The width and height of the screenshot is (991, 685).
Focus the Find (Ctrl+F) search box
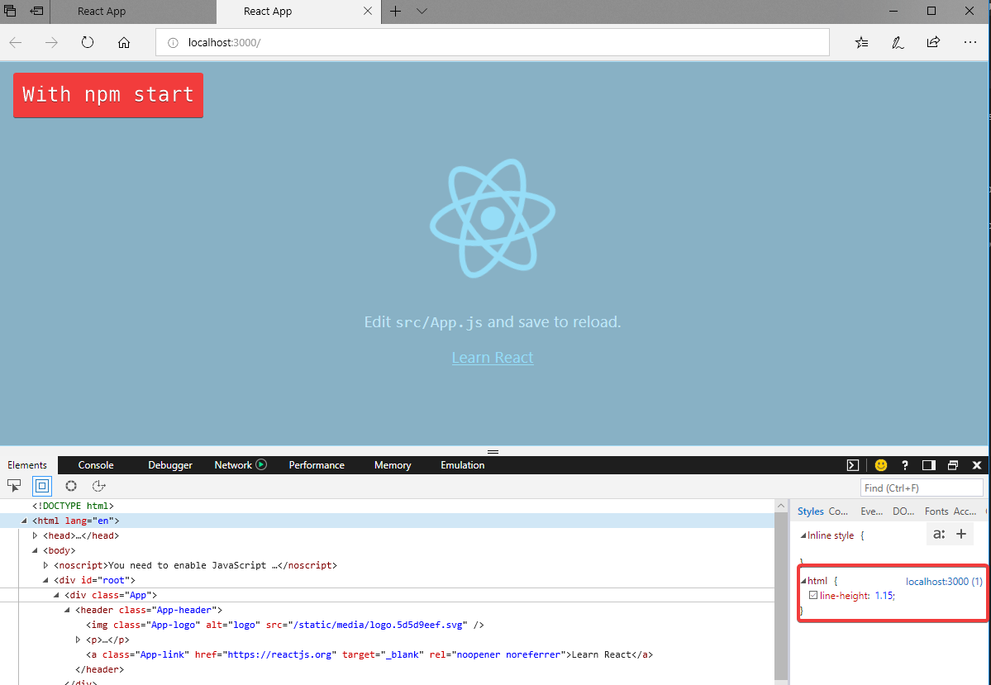[922, 488]
